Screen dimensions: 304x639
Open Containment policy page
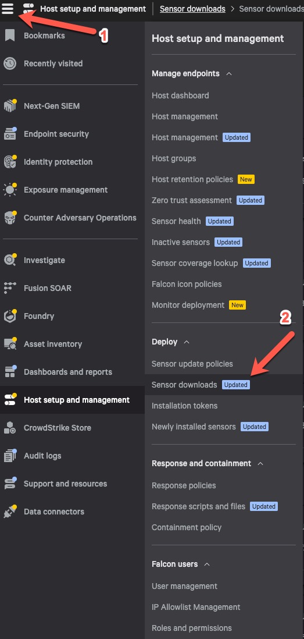[x=187, y=527]
